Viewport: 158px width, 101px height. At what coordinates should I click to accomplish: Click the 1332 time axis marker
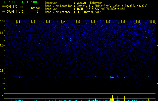click(x=32, y=22)
